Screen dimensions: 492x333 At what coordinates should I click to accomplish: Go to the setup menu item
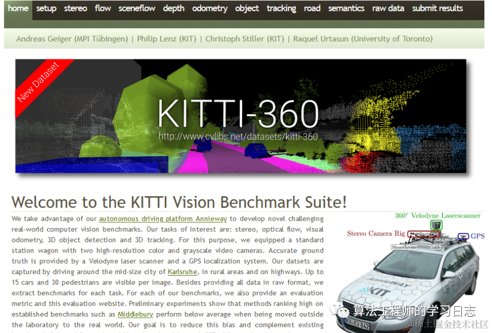click(x=46, y=9)
